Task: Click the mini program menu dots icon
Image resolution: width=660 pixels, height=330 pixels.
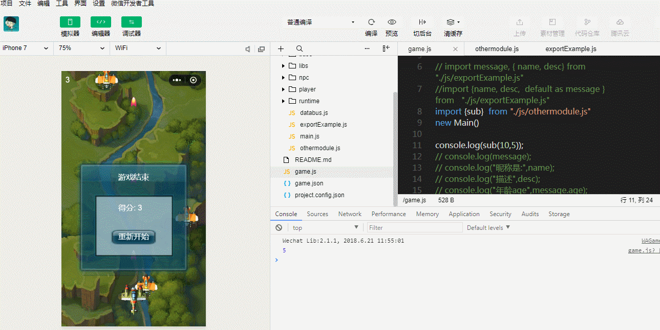Action: pyautogui.click(x=177, y=80)
